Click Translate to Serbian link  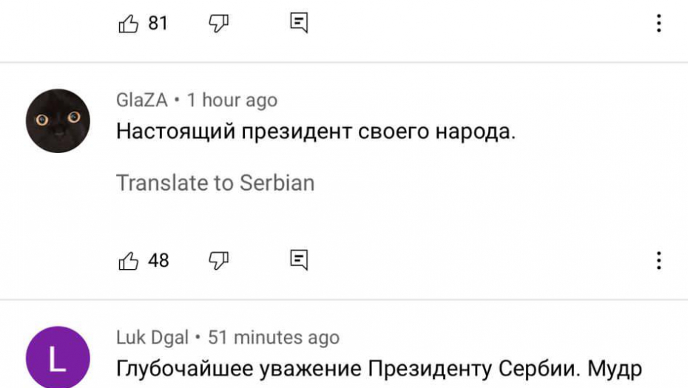pyautogui.click(x=215, y=183)
